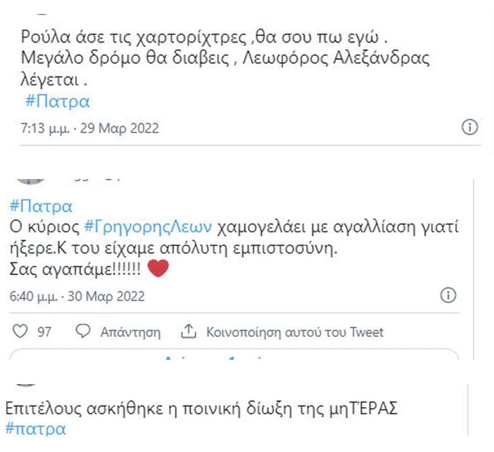Click the reply speech bubble icon
This screenshot has width=494, height=452.
(x=82, y=332)
